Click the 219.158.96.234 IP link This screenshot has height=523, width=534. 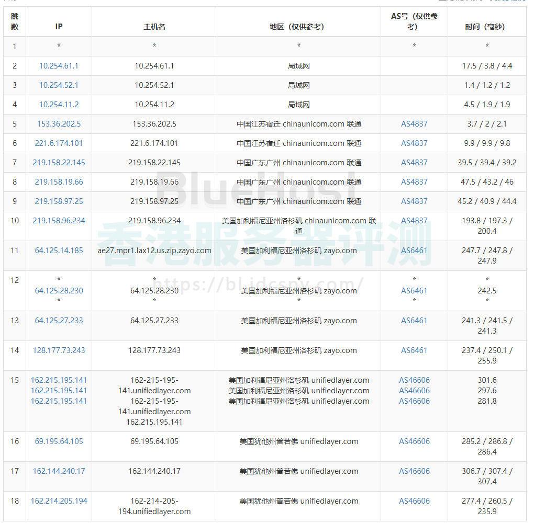[59, 221]
